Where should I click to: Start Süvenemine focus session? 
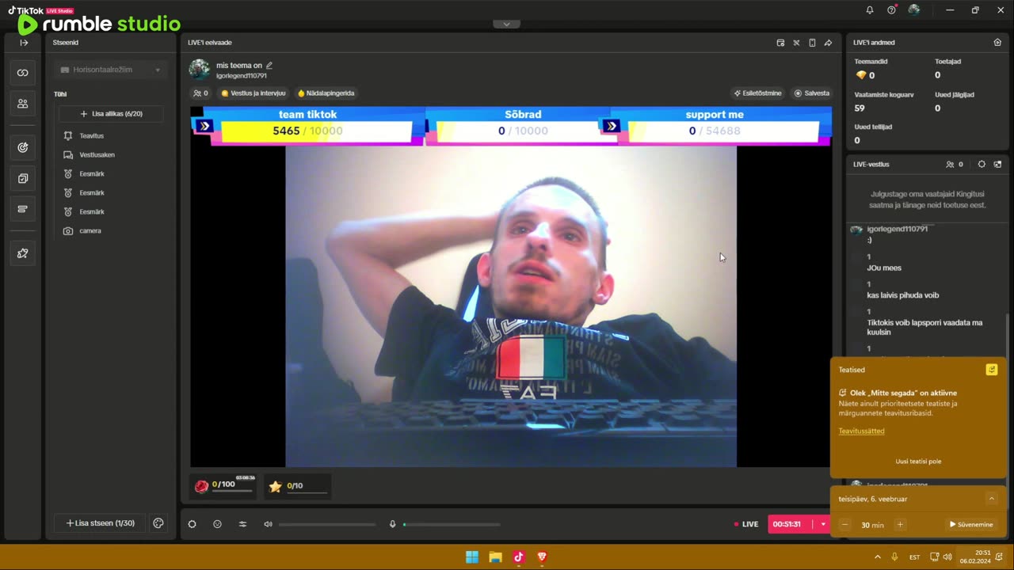971,525
